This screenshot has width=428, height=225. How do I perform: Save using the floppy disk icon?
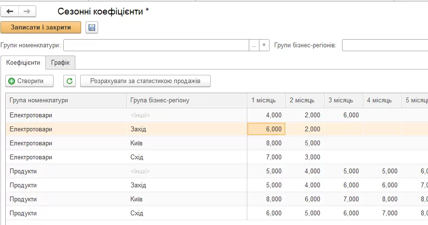[92, 28]
